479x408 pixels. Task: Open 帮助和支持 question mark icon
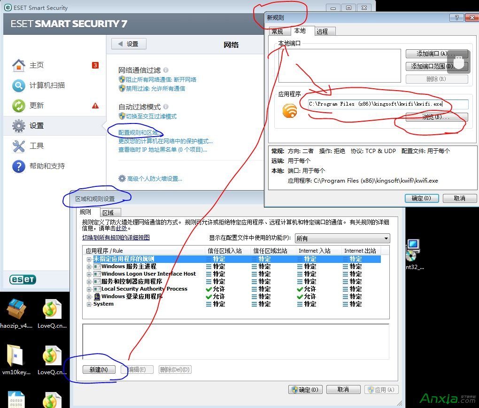tap(19, 166)
